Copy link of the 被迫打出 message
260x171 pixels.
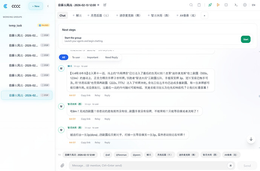click(86, 142)
